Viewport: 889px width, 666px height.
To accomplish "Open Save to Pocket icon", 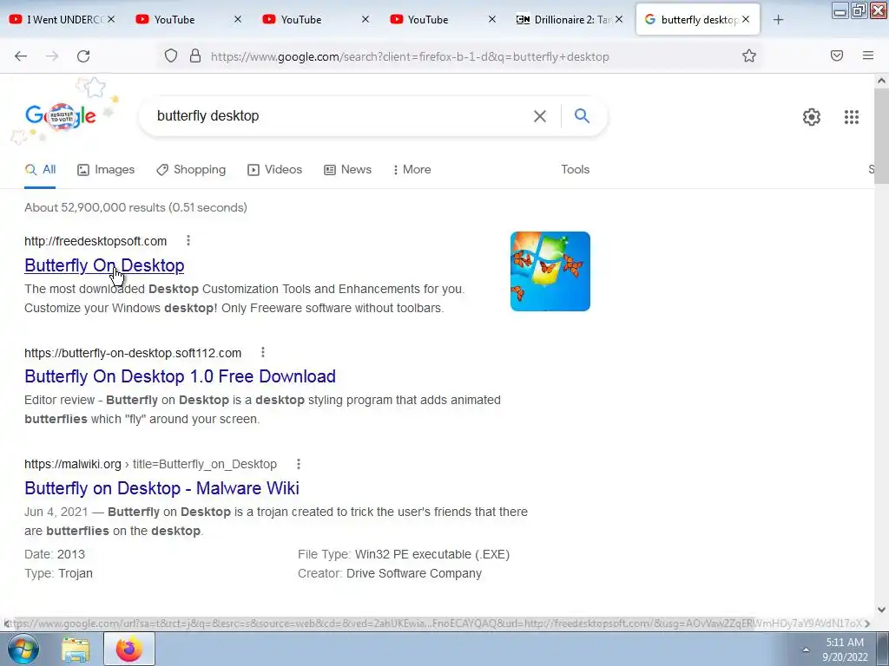I will pyautogui.click(x=837, y=55).
